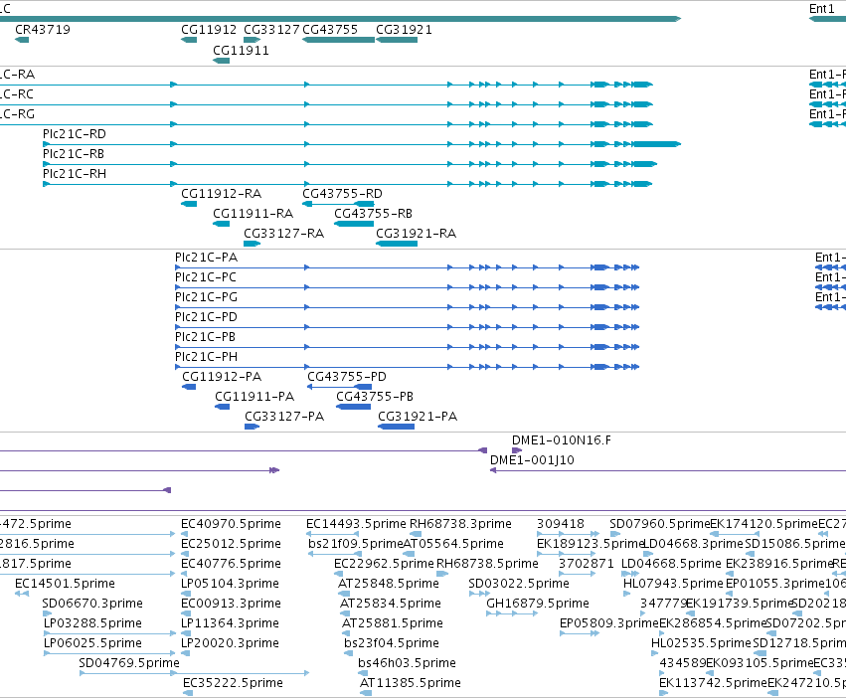
Task: Open the EC40776.5prime EST label
Action: tap(231, 564)
